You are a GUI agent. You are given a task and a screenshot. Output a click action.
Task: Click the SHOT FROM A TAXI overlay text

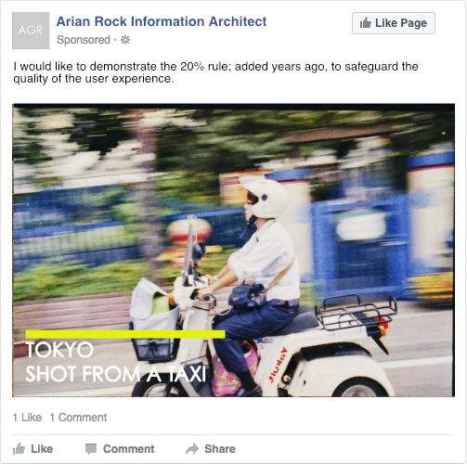click(116, 374)
